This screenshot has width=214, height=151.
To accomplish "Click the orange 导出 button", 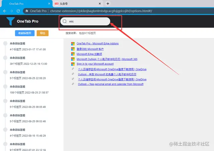I will (42, 33).
